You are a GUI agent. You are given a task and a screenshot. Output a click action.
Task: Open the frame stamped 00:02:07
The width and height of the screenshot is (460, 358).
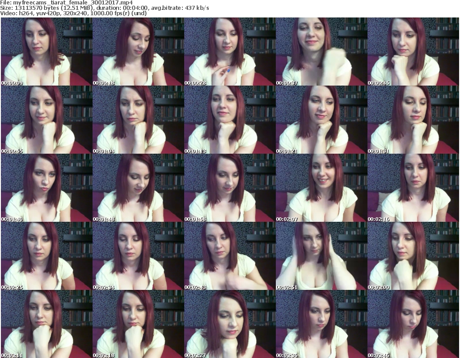click(x=321, y=188)
